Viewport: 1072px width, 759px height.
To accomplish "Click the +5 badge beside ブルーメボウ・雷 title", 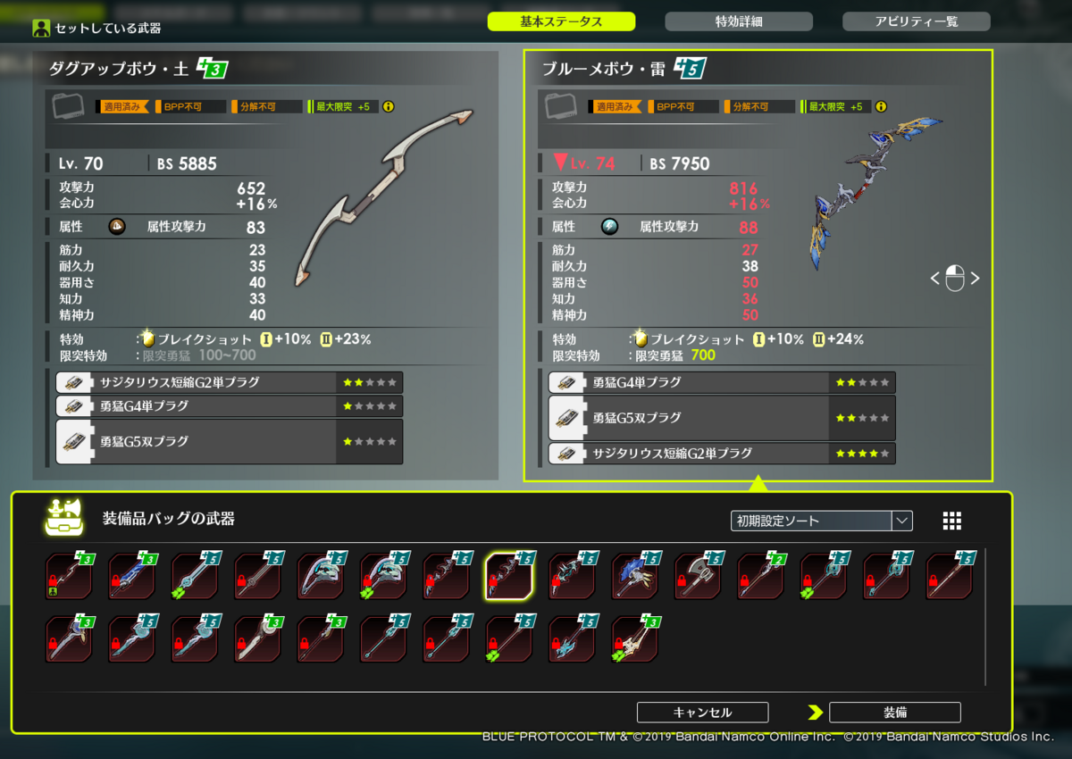I will pyautogui.click(x=691, y=68).
